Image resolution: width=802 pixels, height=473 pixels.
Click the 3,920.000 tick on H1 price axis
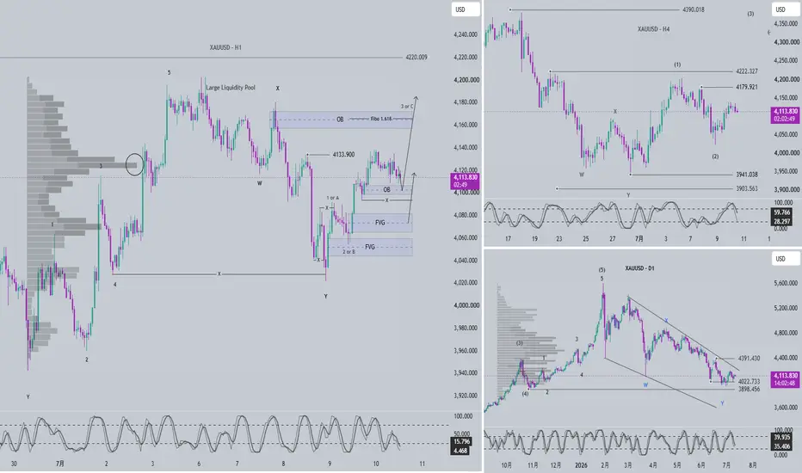pyautogui.click(x=466, y=396)
